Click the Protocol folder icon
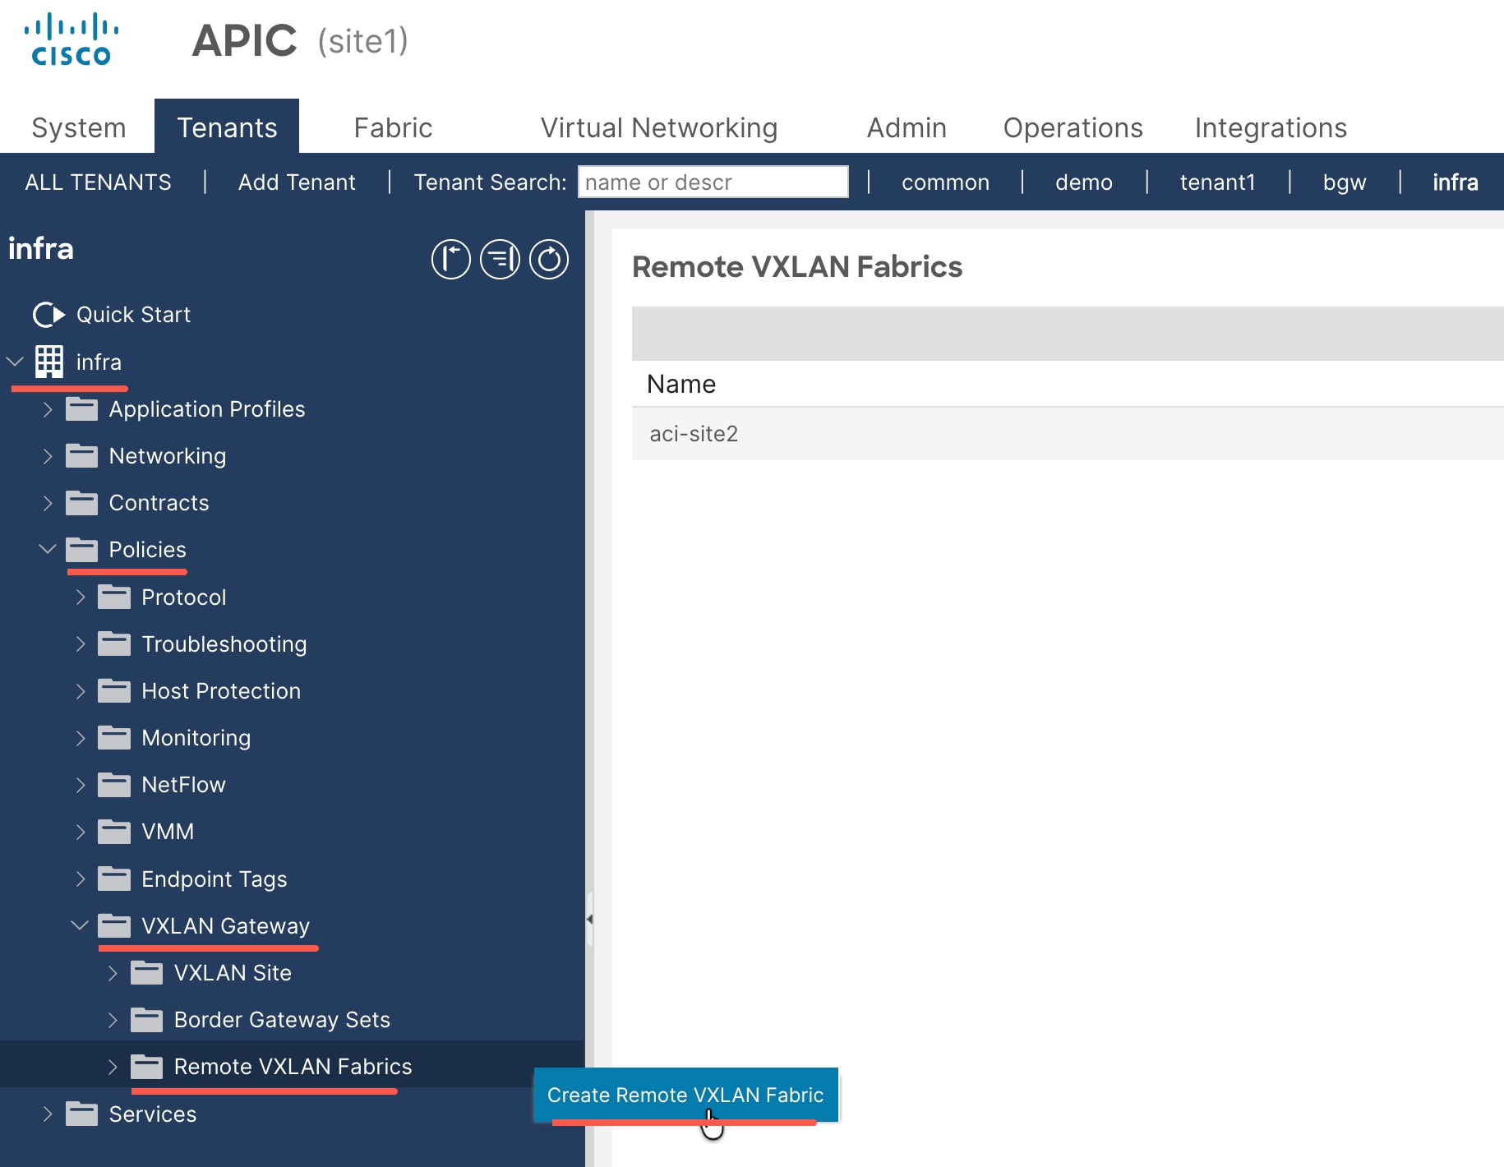Viewport: 1504px width, 1167px height. pyautogui.click(x=113, y=597)
